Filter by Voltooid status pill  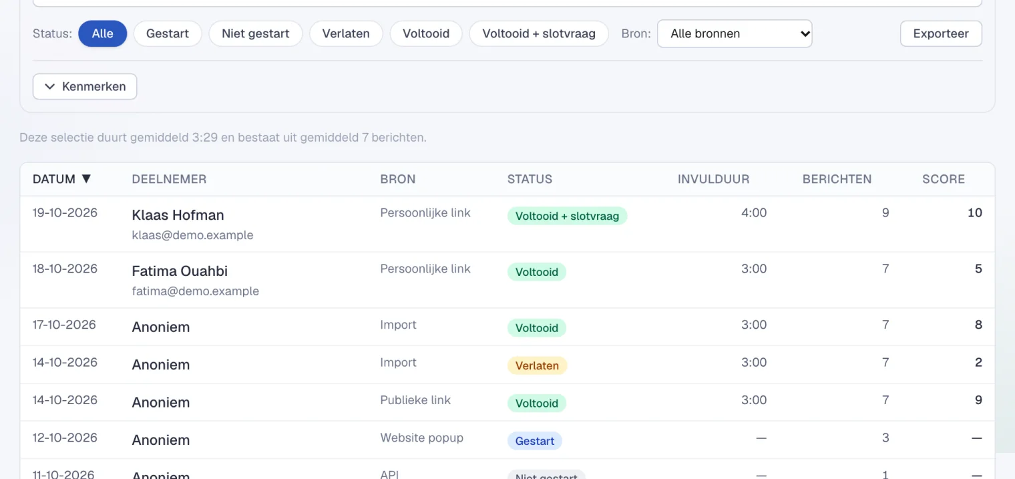[x=426, y=33]
